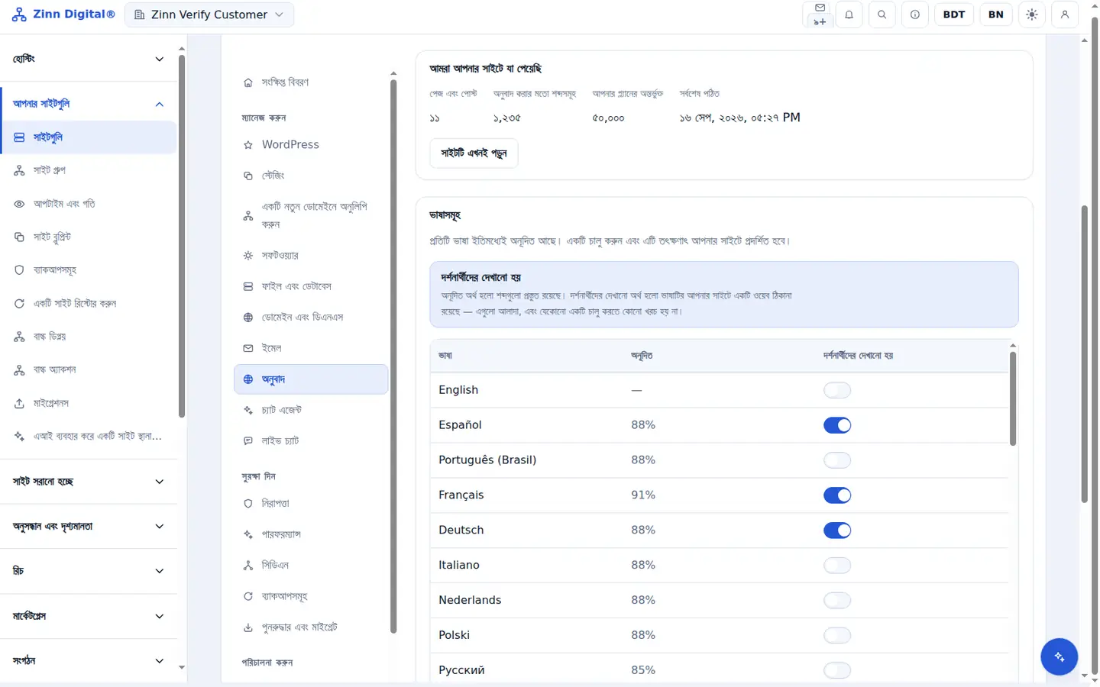The width and height of the screenshot is (1100, 687).
Task: Turn off the Español visitor toggle
Action: [x=837, y=425]
